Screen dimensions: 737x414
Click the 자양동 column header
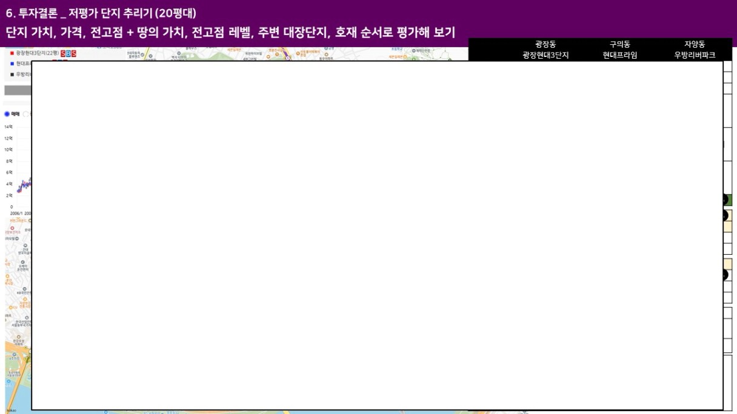(695, 44)
